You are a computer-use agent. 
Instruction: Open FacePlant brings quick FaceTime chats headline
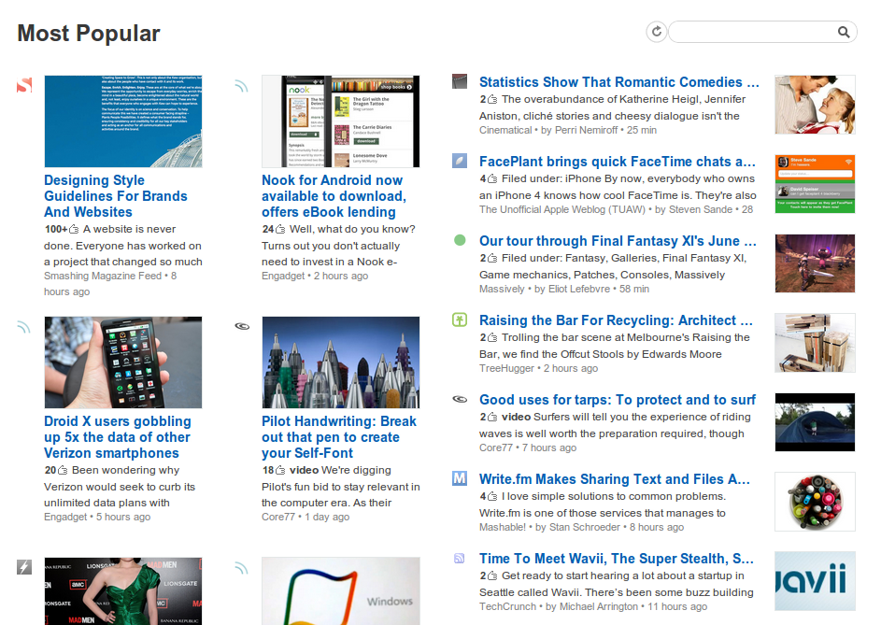[618, 162]
